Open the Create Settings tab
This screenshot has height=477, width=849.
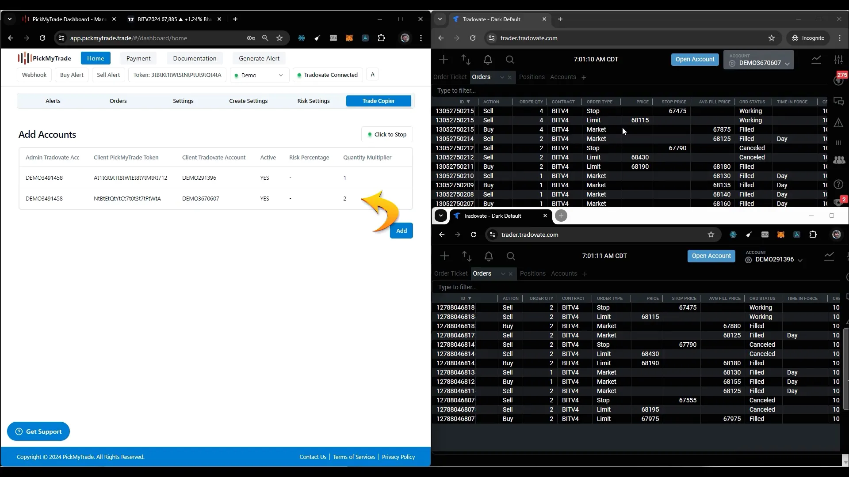pyautogui.click(x=248, y=101)
